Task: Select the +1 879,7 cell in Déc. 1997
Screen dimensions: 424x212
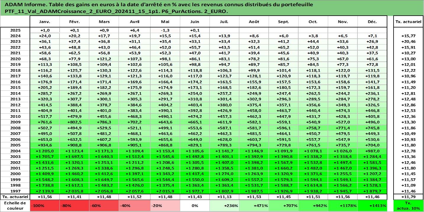Action: point(372,191)
